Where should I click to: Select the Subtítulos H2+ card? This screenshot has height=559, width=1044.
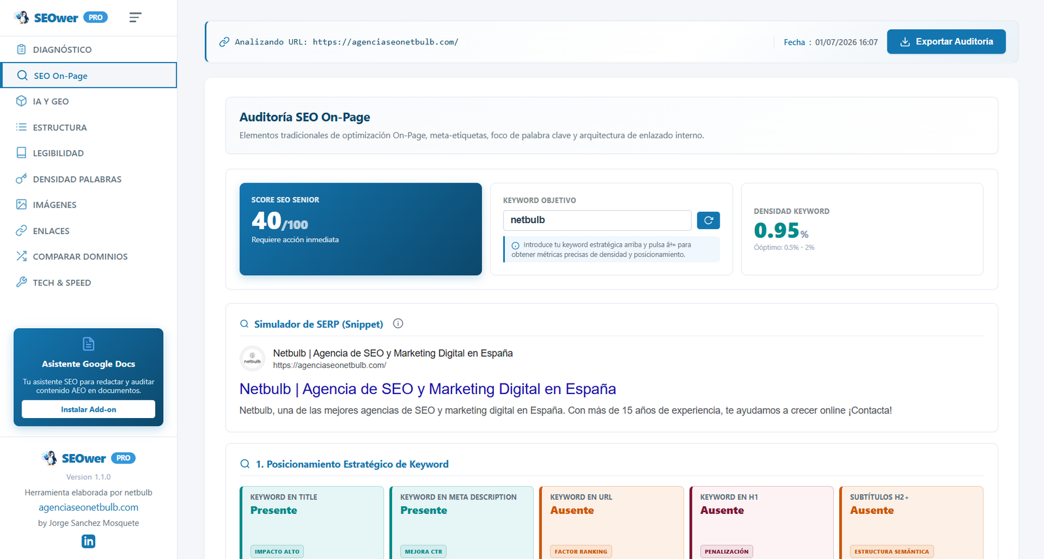click(911, 522)
